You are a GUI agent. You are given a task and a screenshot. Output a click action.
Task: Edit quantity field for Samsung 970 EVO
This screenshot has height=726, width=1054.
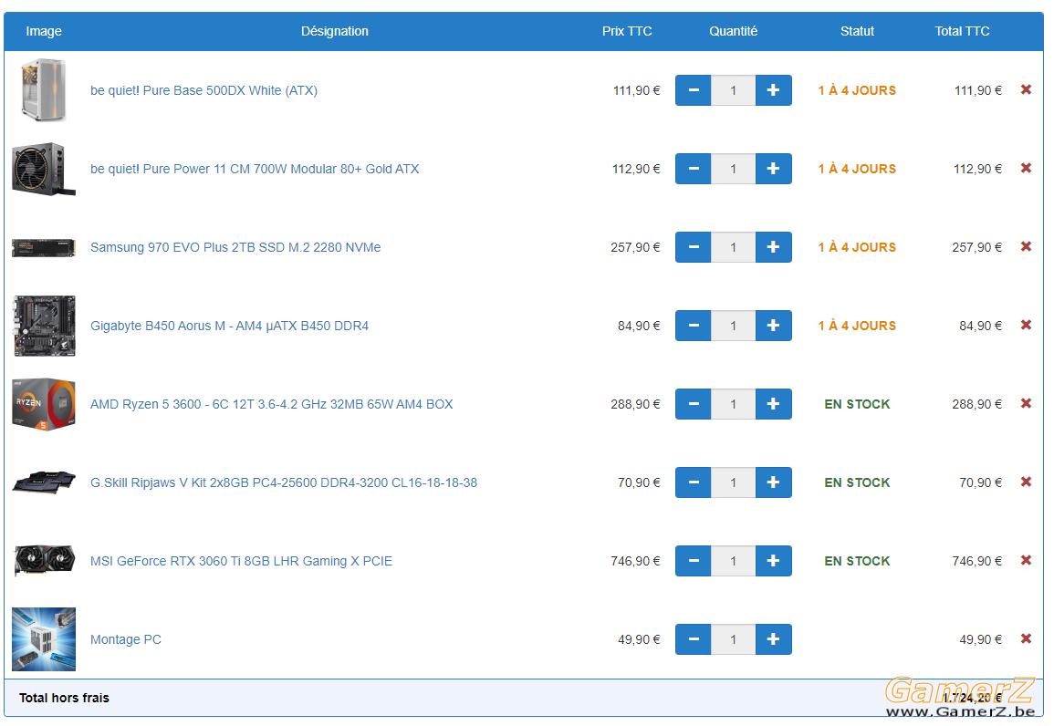coord(734,247)
